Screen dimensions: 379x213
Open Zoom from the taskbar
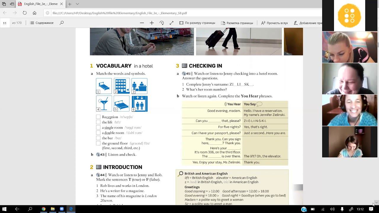point(62,209)
